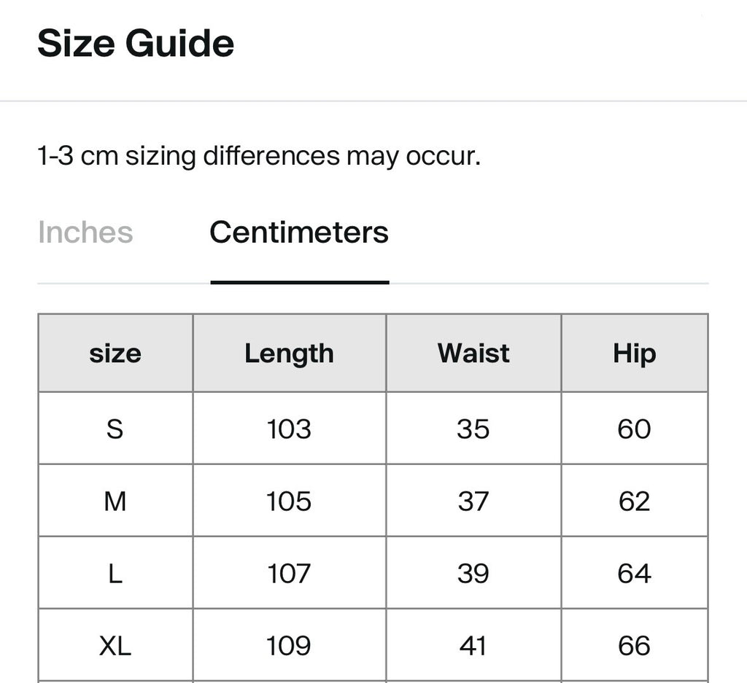Select the S size row label
This screenshot has height=683, width=747.
(x=115, y=429)
